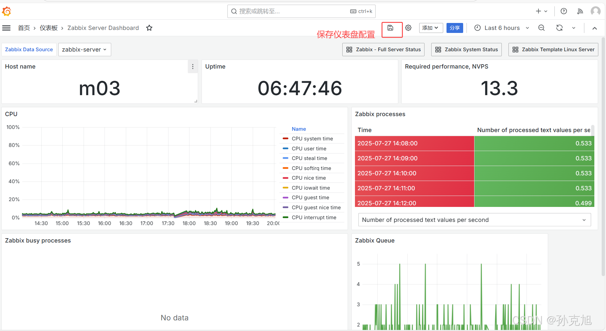This screenshot has width=606, height=331.
Task: Collapse the top toolbar with the caret
Action: tap(595, 28)
